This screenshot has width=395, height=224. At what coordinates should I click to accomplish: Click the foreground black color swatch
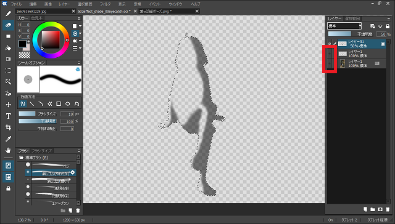[22, 44]
